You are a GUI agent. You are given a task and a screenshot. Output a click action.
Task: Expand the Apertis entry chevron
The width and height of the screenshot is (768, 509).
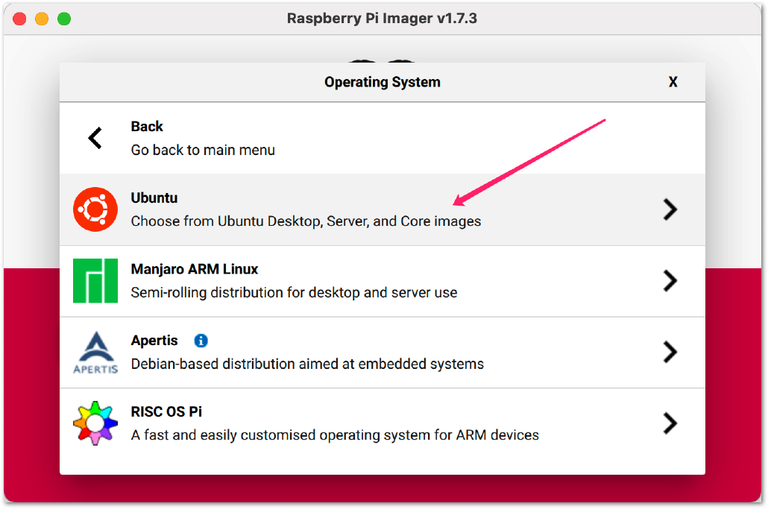click(670, 352)
